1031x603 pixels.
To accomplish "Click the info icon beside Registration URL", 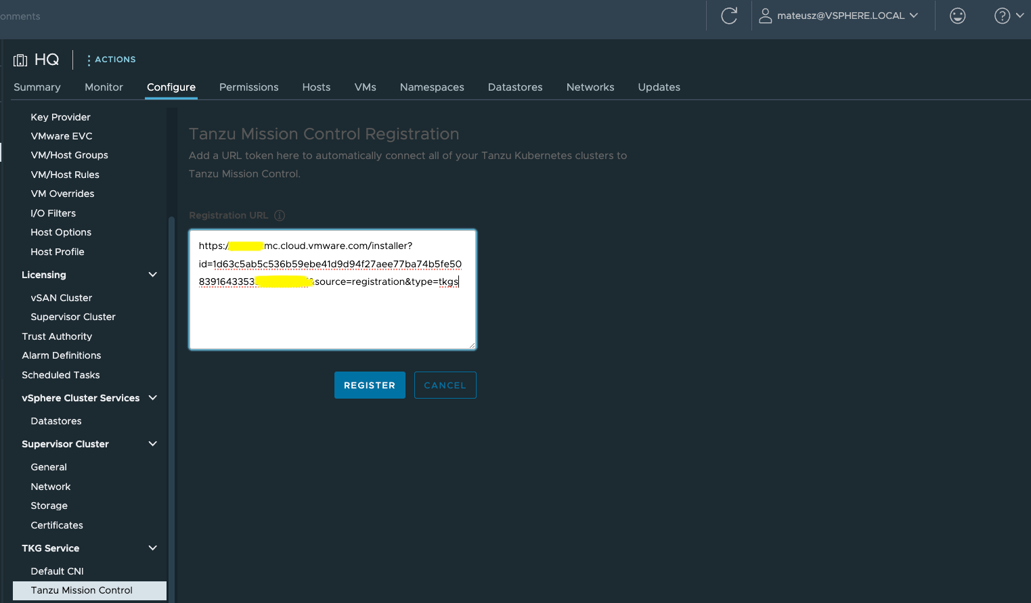I will coord(280,215).
